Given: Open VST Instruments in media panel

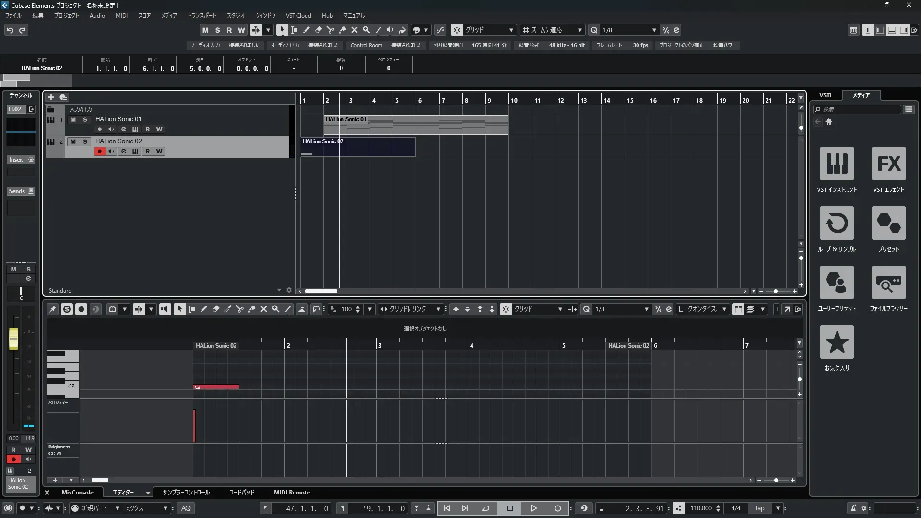Looking at the screenshot, I should 837,164.
